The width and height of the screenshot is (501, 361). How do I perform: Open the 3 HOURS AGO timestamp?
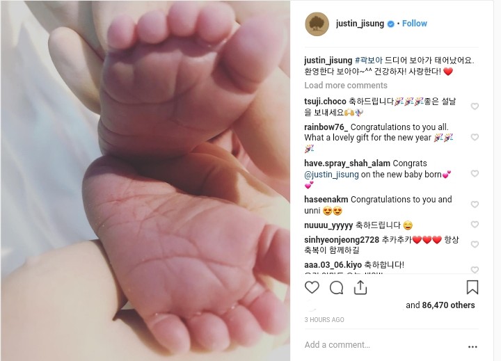click(x=324, y=320)
